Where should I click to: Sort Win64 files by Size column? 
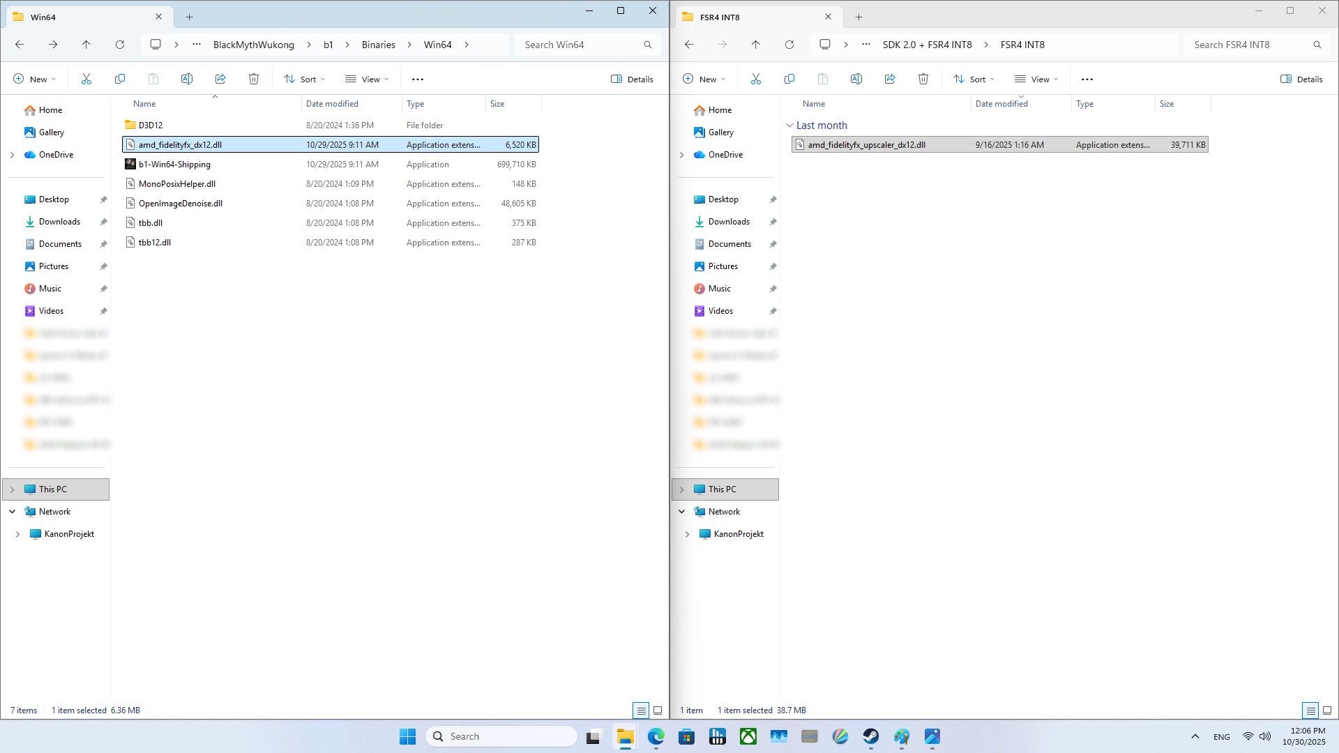click(x=513, y=104)
